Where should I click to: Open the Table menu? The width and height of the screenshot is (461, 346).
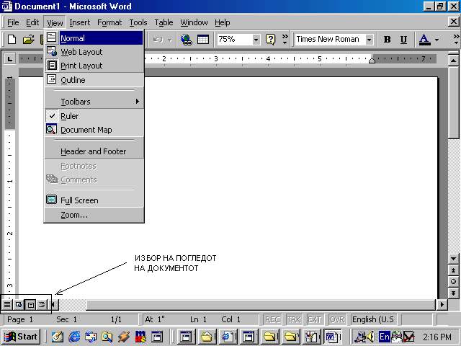pos(164,22)
